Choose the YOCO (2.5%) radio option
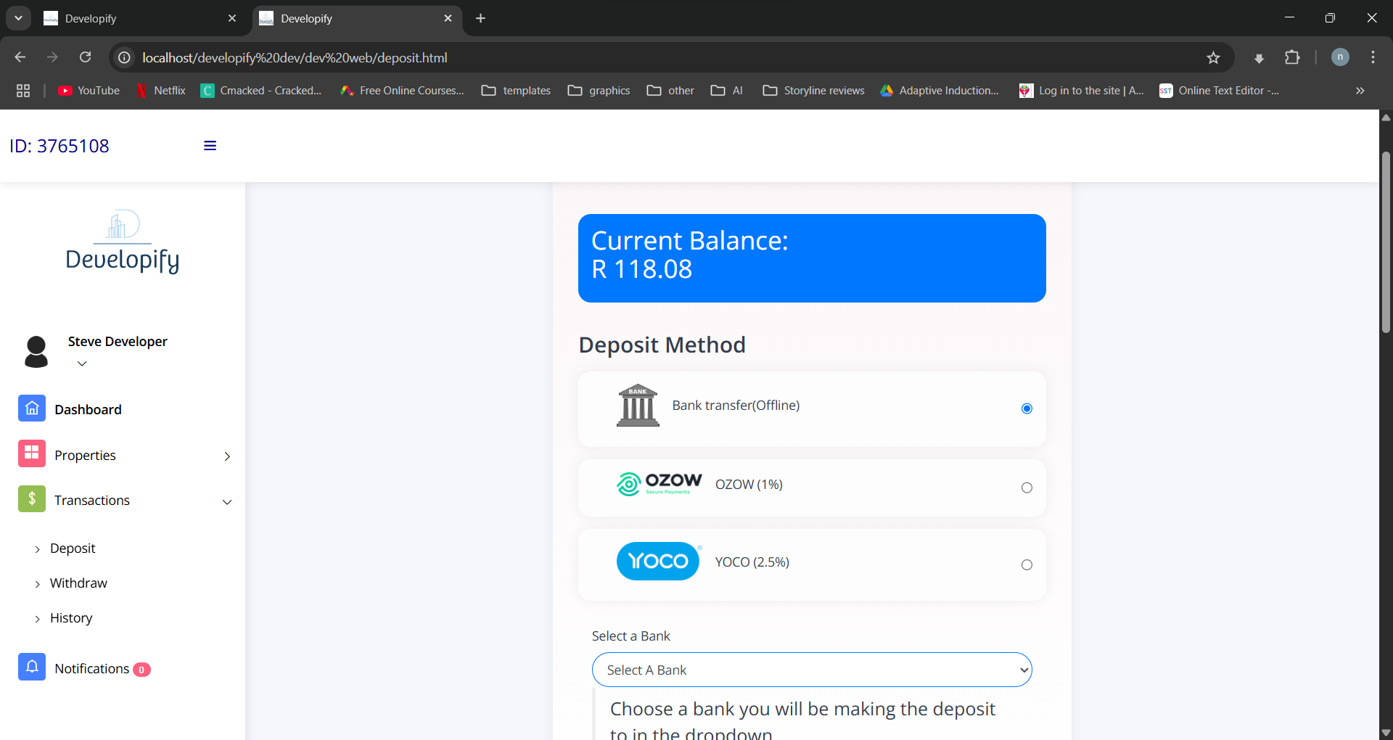Viewport: 1393px width, 740px height. 1027,564
